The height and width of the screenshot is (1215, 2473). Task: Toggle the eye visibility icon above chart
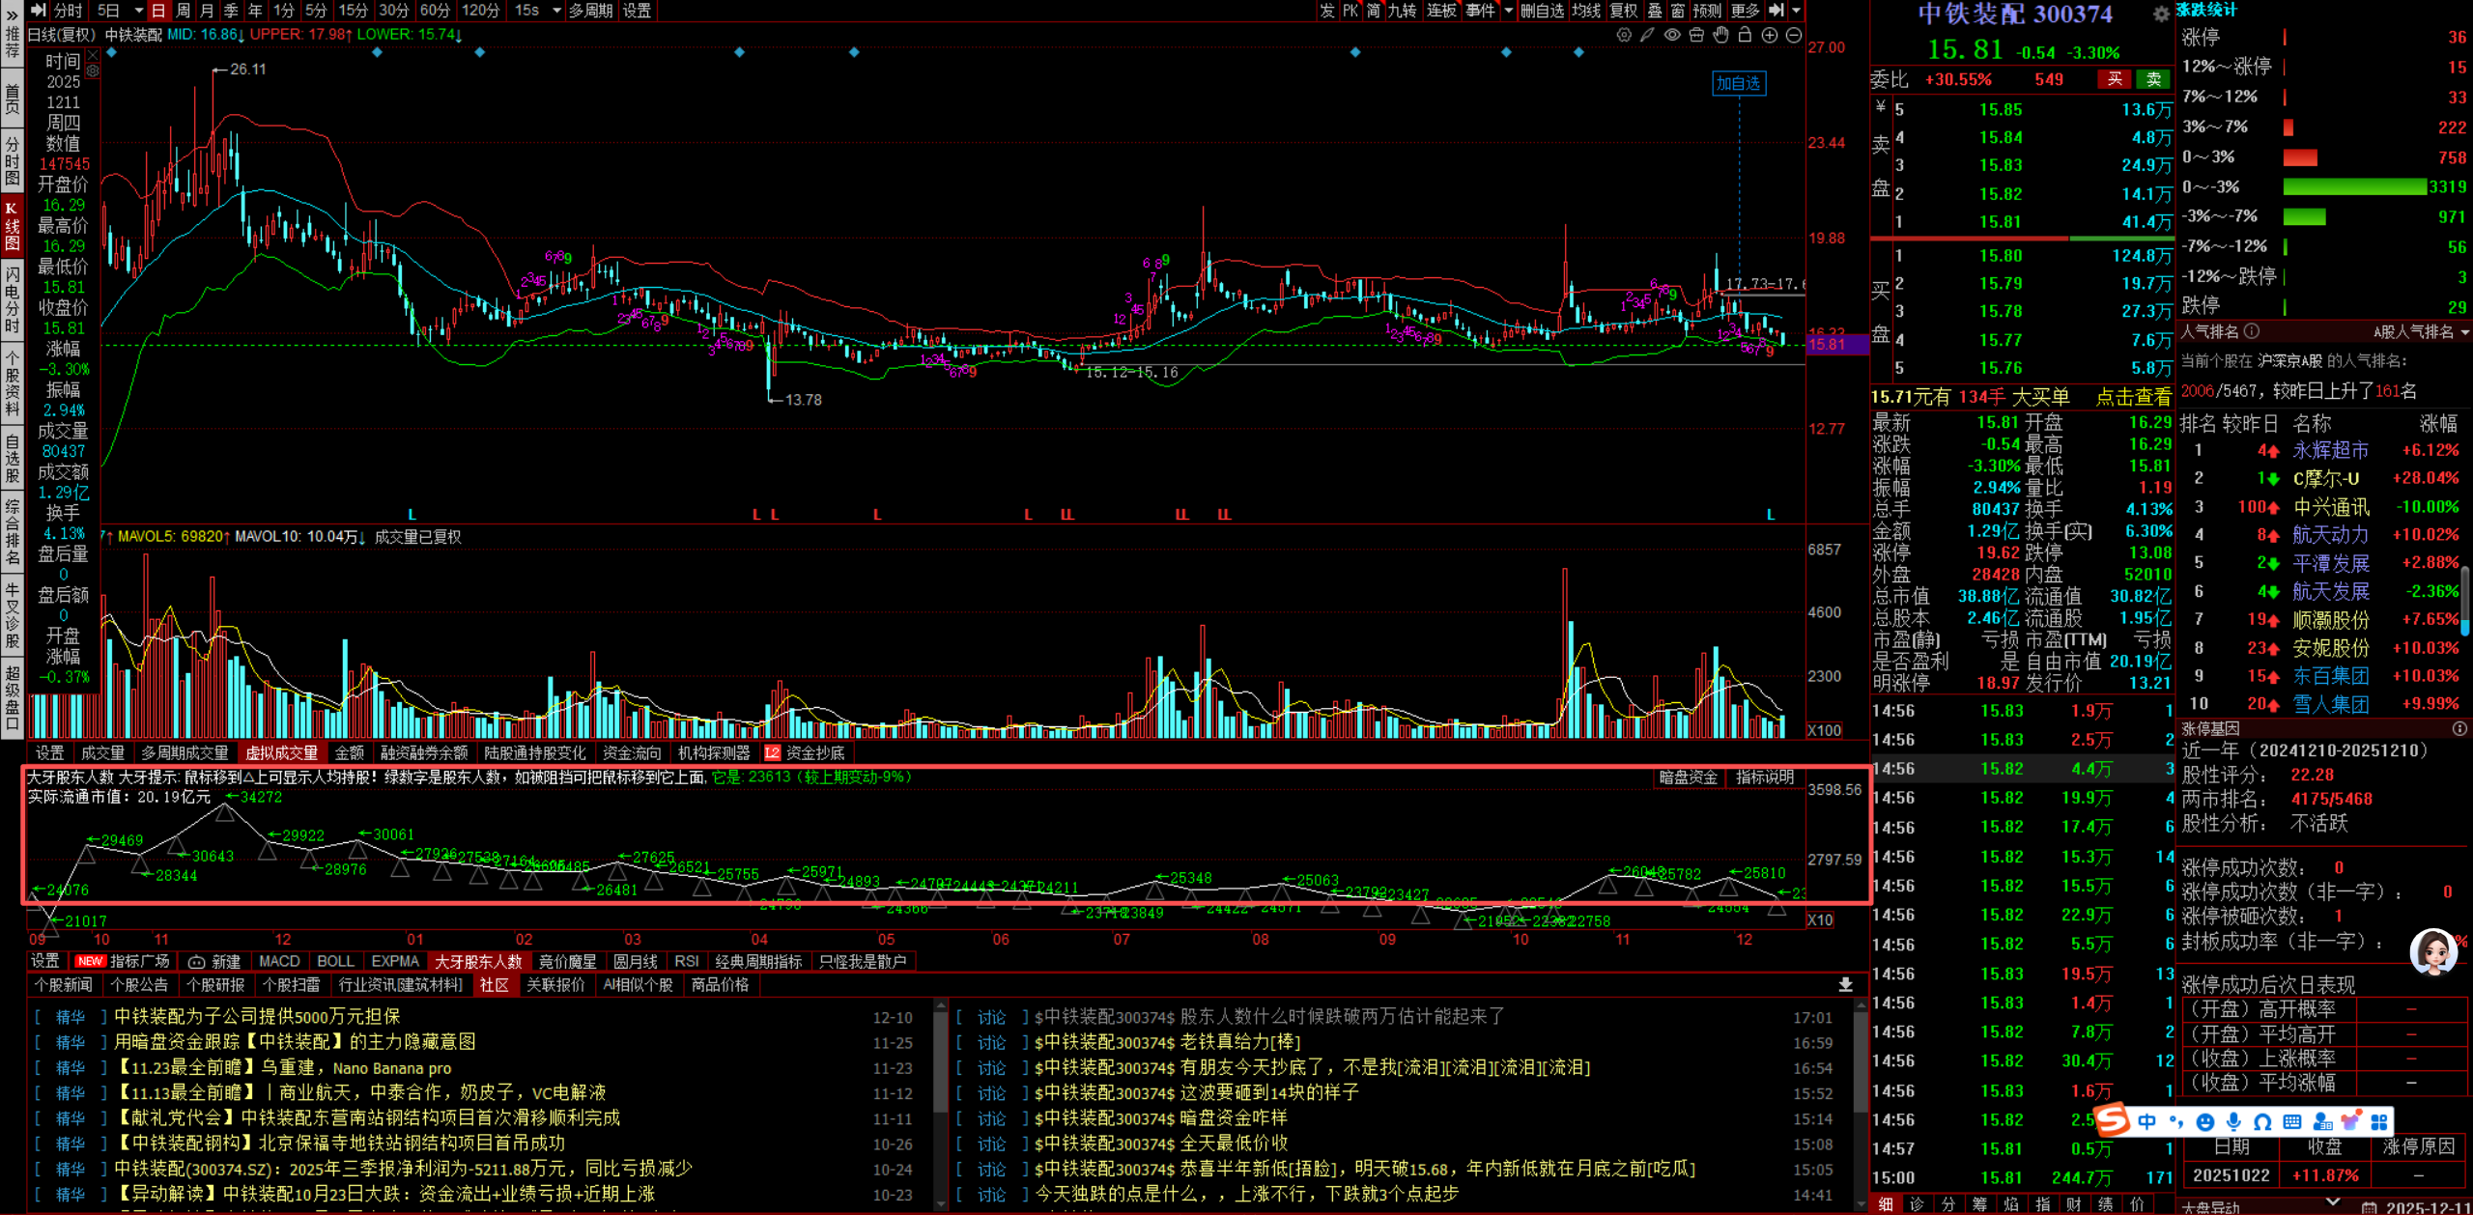click(x=1672, y=36)
